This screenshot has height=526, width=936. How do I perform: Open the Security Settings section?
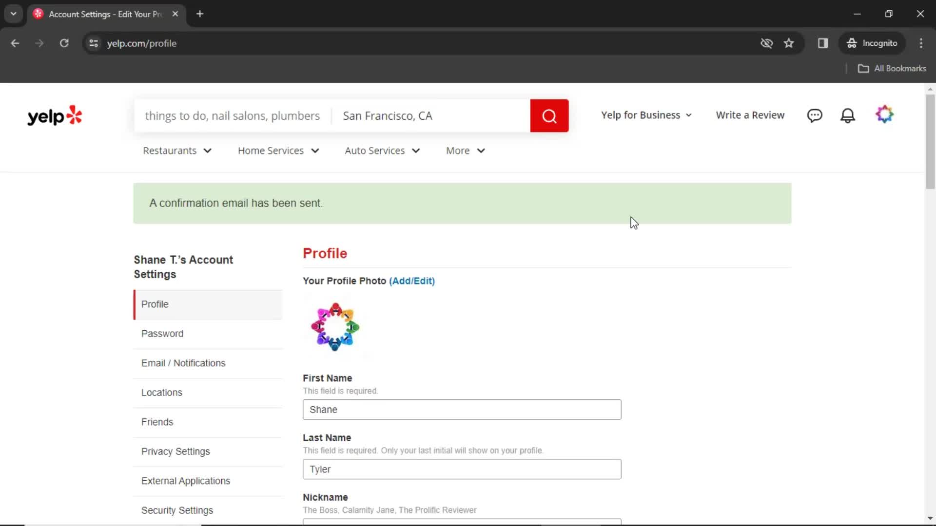click(x=177, y=510)
